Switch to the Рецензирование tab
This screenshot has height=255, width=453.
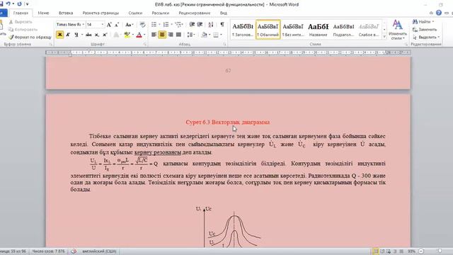(x=195, y=13)
